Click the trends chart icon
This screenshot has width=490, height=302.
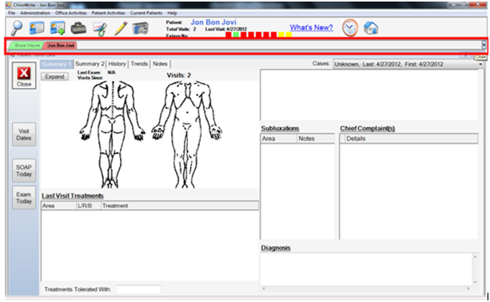point(100,29)
